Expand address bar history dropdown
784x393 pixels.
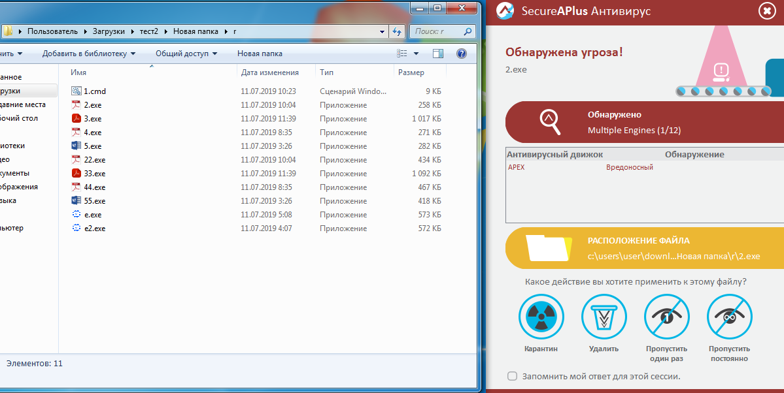[382, 31]
